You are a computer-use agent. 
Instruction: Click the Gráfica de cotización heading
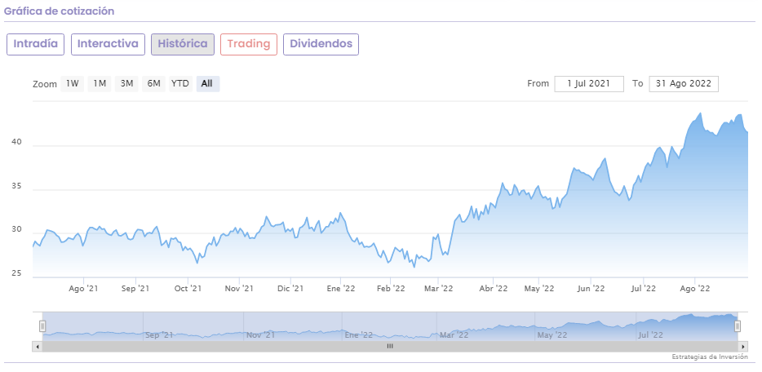[59, 11]
